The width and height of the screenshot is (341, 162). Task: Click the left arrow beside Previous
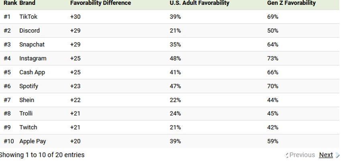(x=287, y=155)
